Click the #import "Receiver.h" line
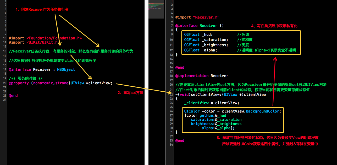337x165 pixels. [x=197, y=17]
